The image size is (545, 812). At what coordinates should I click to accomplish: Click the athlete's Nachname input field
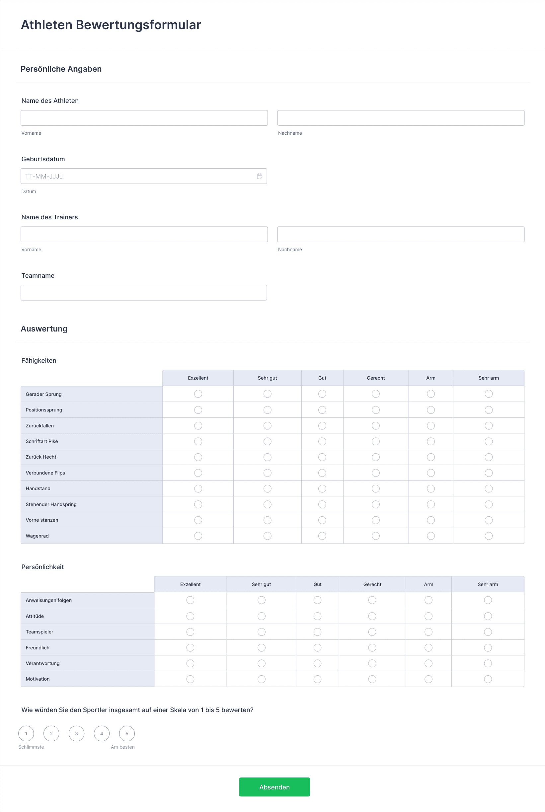tap(400, 118)
